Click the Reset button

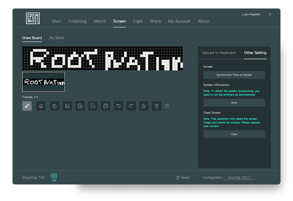pos(183,178)
